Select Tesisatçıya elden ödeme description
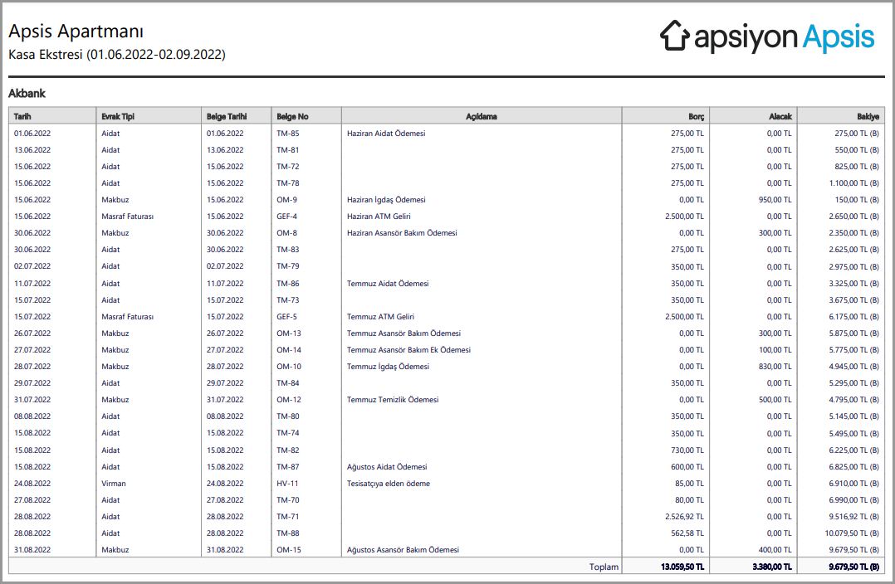 click(389, 483)
